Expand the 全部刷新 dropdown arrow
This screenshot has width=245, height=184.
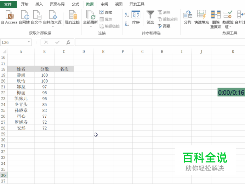click(x=91, y=27)
